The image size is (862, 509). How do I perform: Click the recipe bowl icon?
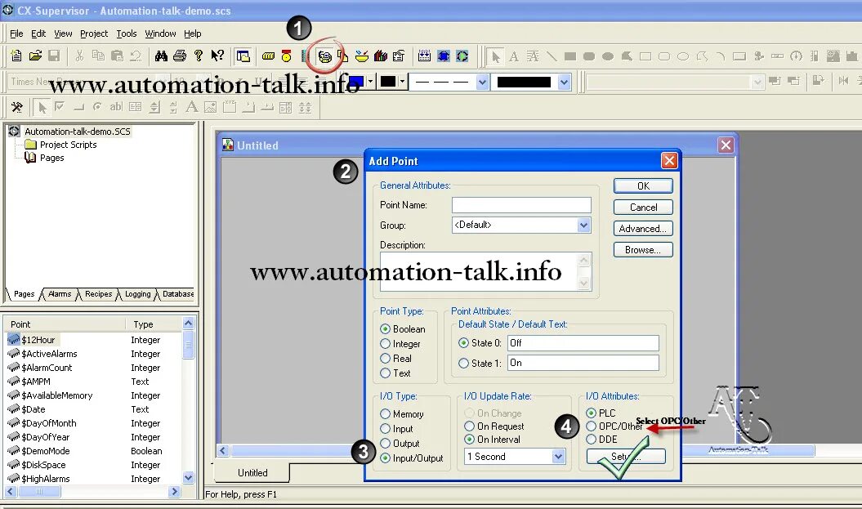(x=362, y=56)
